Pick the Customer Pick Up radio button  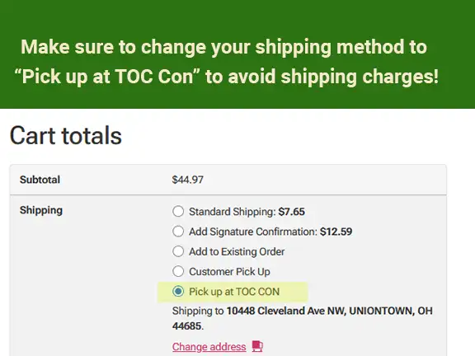[178, 271]
